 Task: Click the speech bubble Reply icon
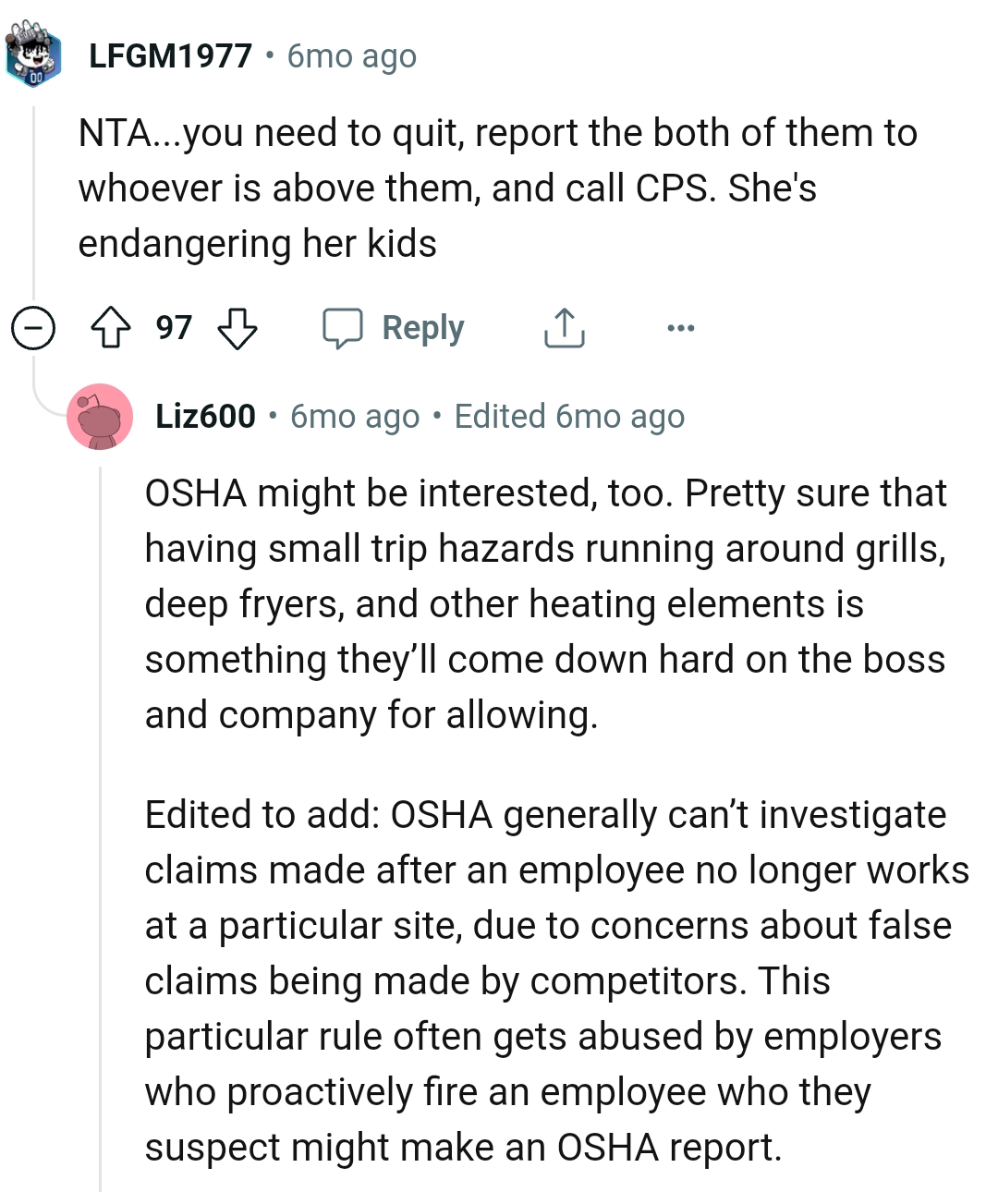click(345, 327)
